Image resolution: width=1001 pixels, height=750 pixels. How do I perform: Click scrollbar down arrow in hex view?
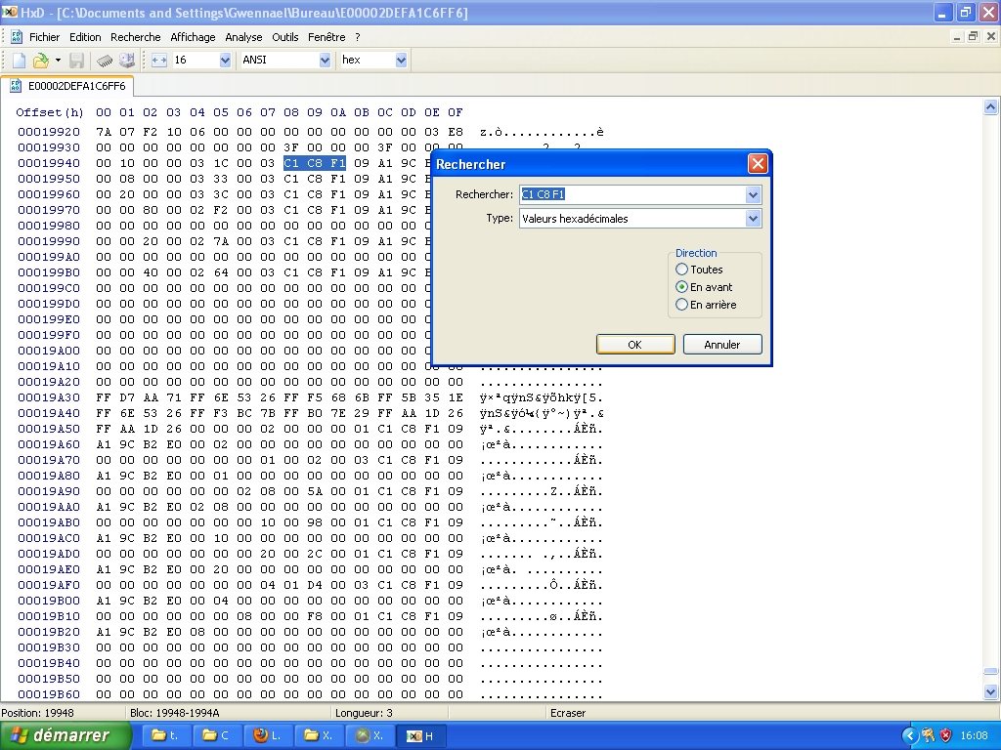pyautogui.click(x=991, y=691)
